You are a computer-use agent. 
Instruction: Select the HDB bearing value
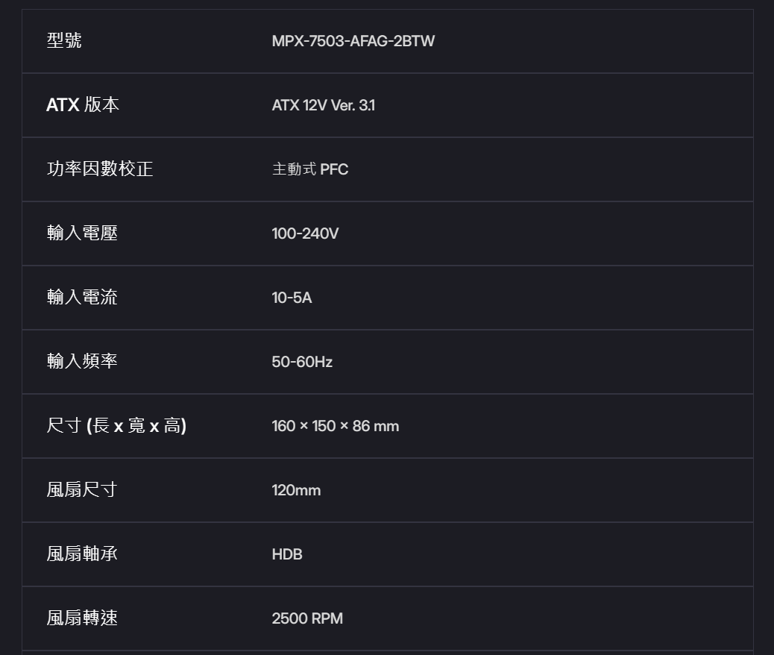tap(287, 554)
